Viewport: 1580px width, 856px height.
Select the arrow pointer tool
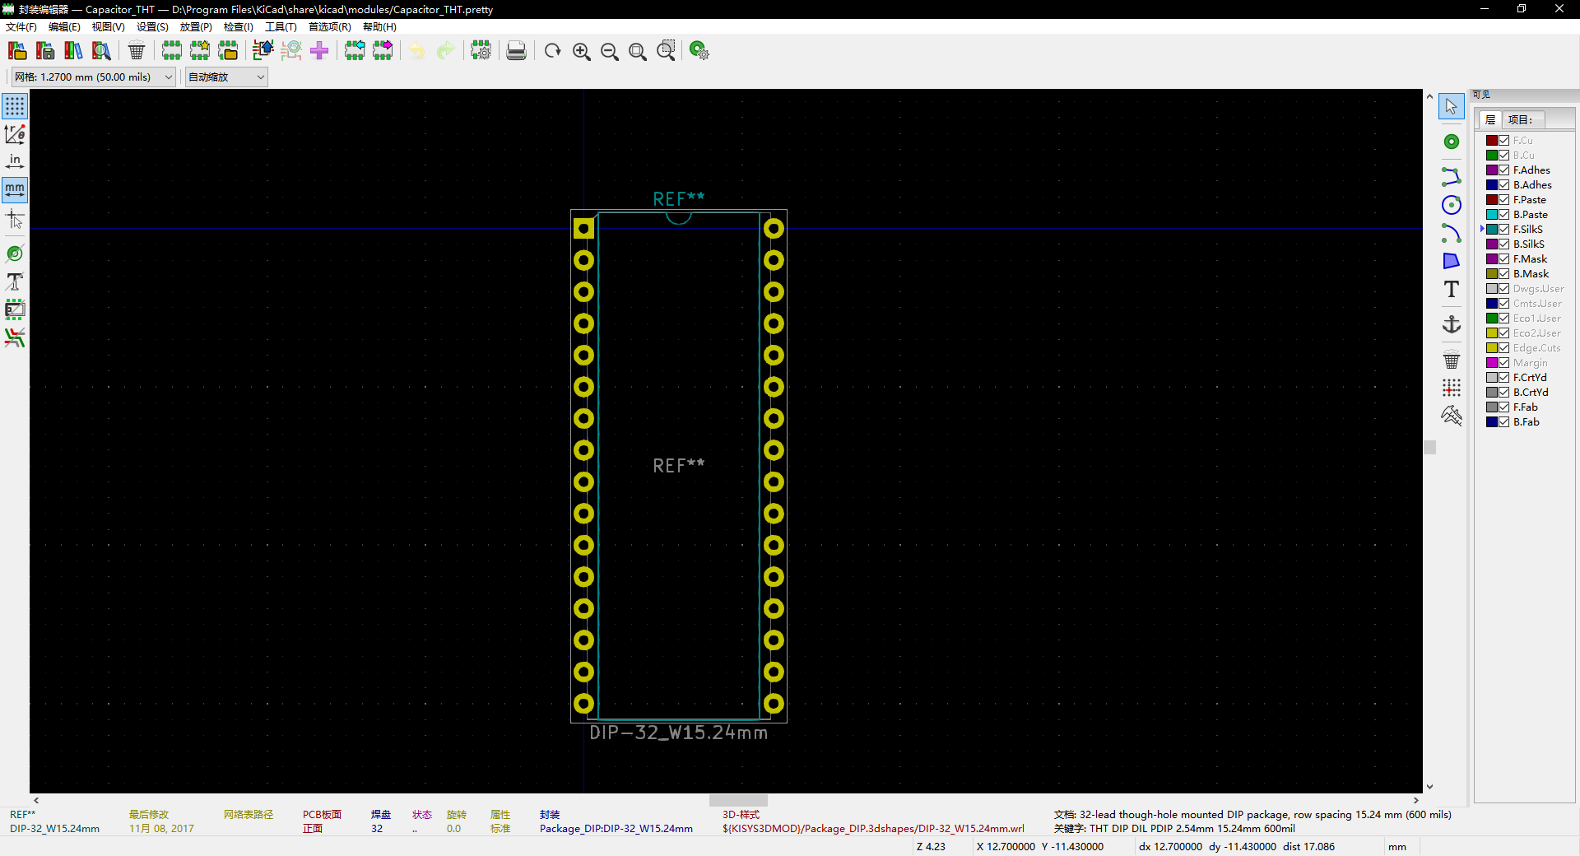coord(1452,106)
